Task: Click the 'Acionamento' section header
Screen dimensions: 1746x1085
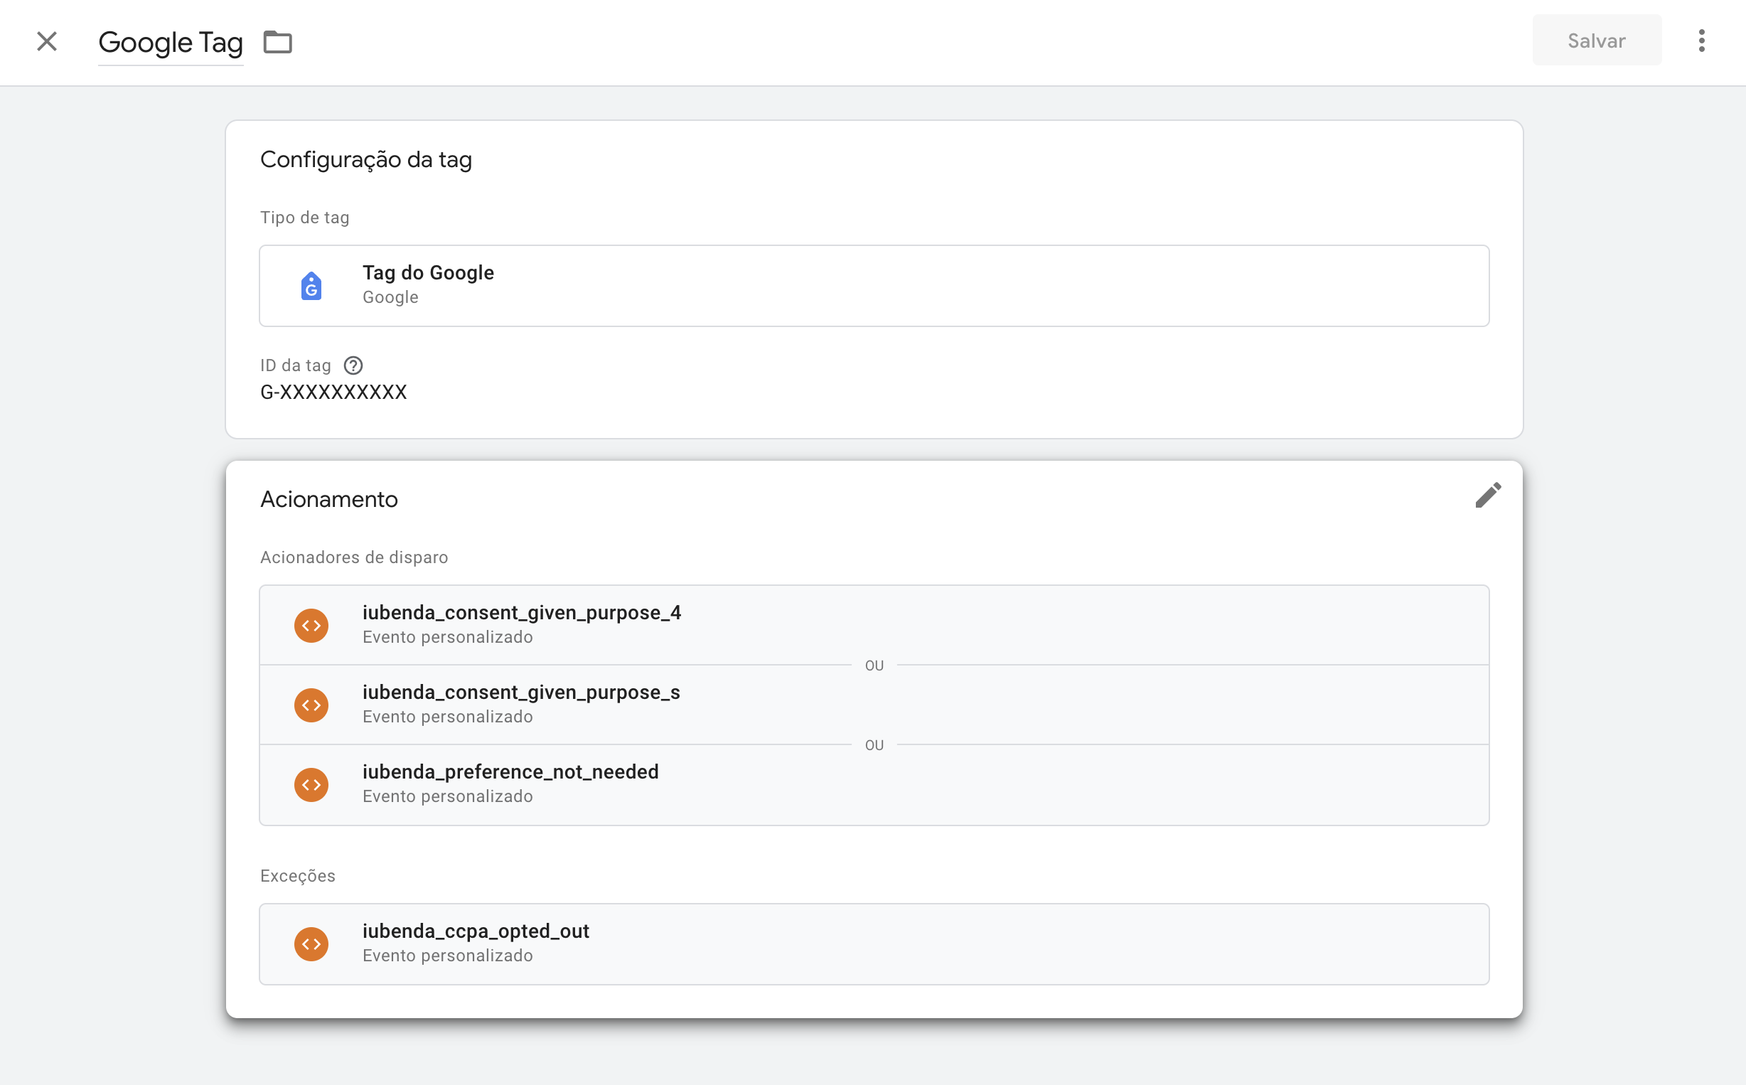Action: coord(328,498)
